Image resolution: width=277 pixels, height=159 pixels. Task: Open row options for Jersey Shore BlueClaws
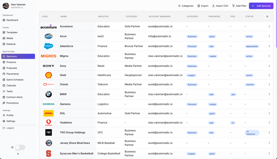point(269,143)
